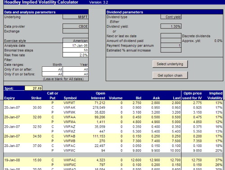Click the Symbol column header
225x170 pixels.
pos(70,98)
